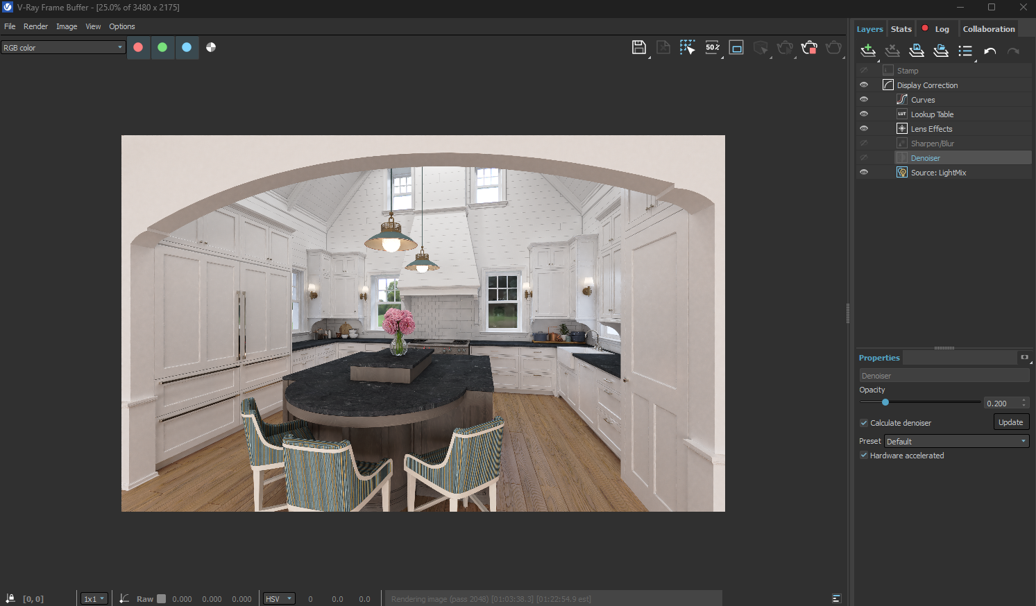
Task: Open the Preset Default dropdown
Action: [957, 441]
